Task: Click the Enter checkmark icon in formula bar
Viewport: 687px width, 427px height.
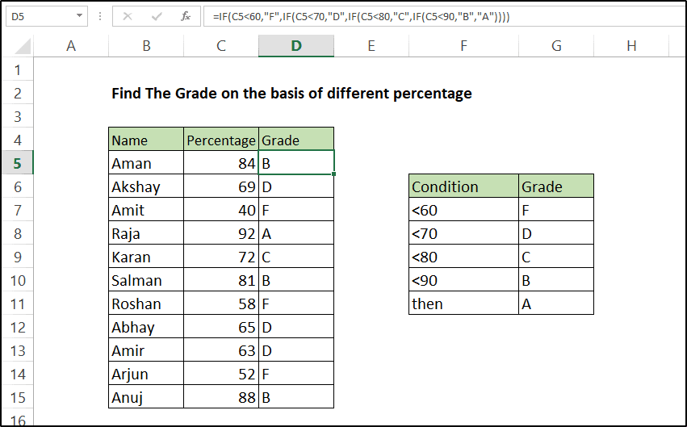Action: click(x=157, y=17)
